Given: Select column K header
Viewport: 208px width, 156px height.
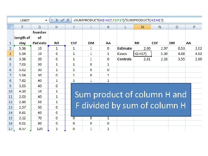Looking at the screenshot, I should [108, 27].
